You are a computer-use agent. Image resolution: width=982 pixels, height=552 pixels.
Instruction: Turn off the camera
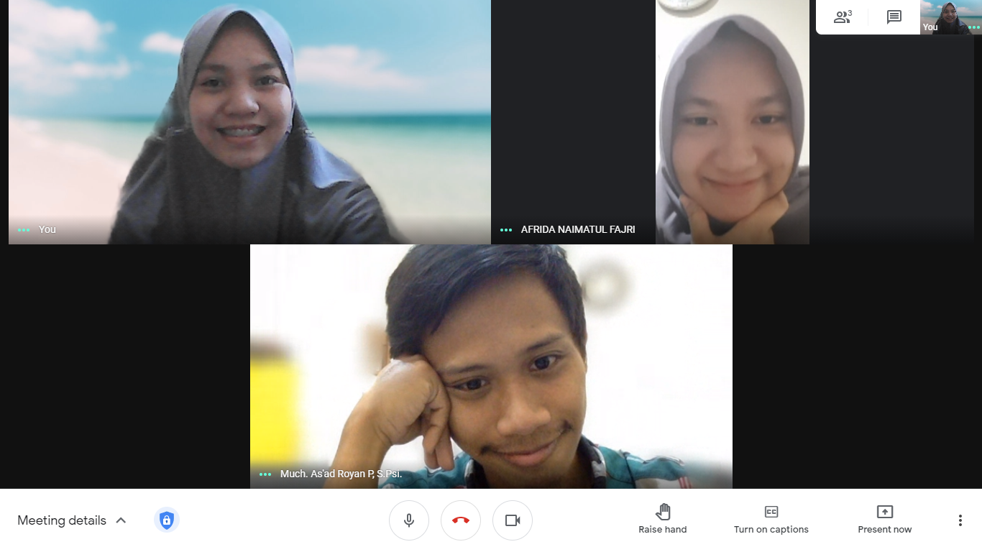click(x=513, y=520)
